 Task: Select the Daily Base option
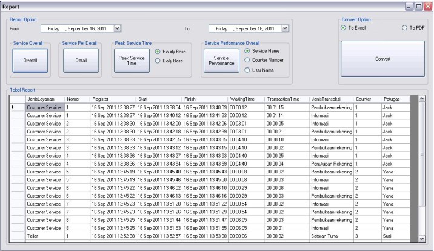point(158,61)
